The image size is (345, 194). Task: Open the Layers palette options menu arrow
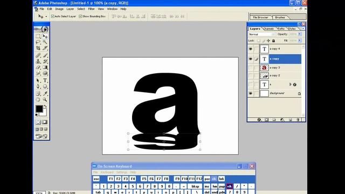[303, 29]
